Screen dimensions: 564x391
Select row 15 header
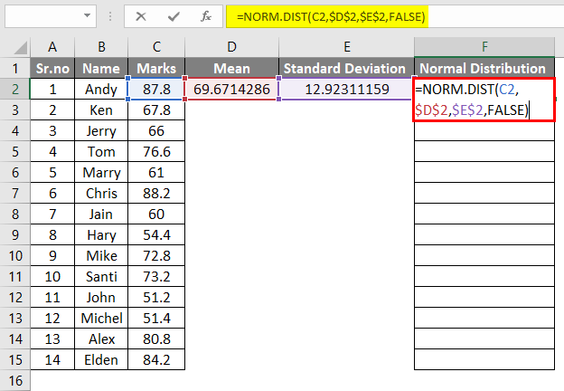[x=14, y=359]
